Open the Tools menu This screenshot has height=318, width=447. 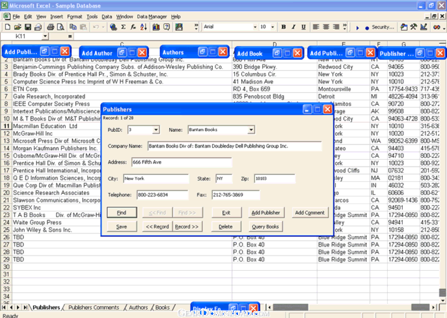(x=92, y=17)
